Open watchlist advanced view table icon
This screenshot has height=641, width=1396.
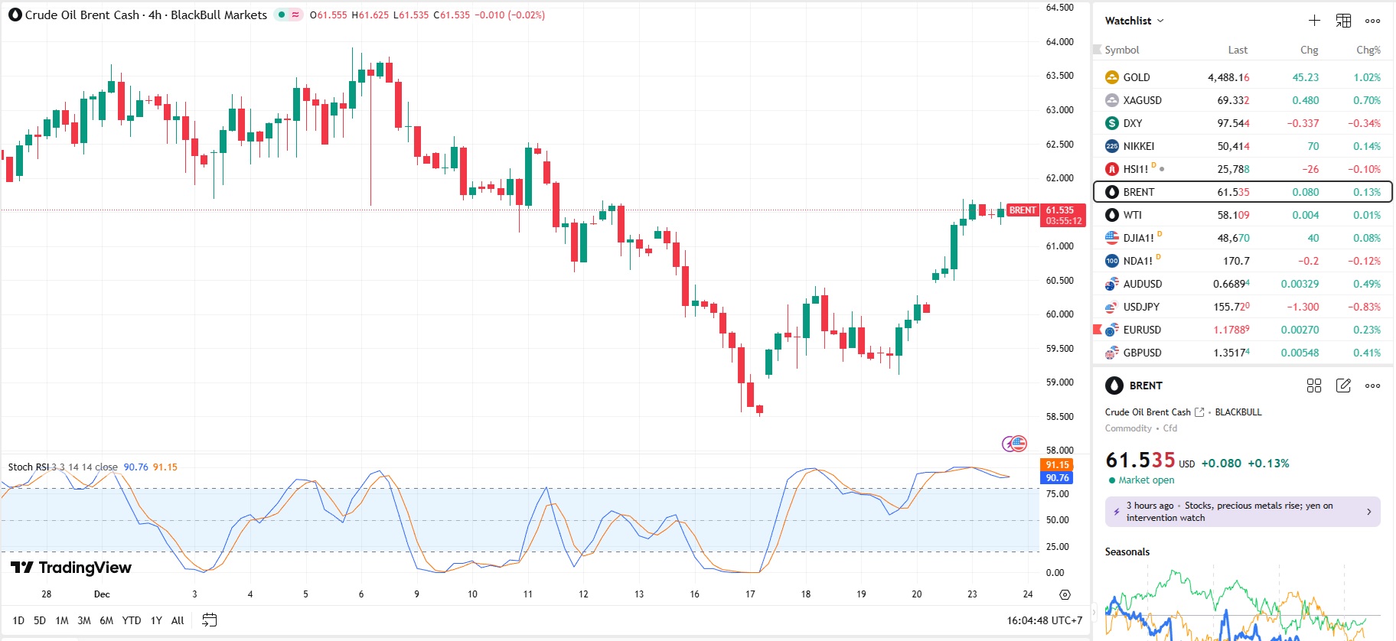1343,21
